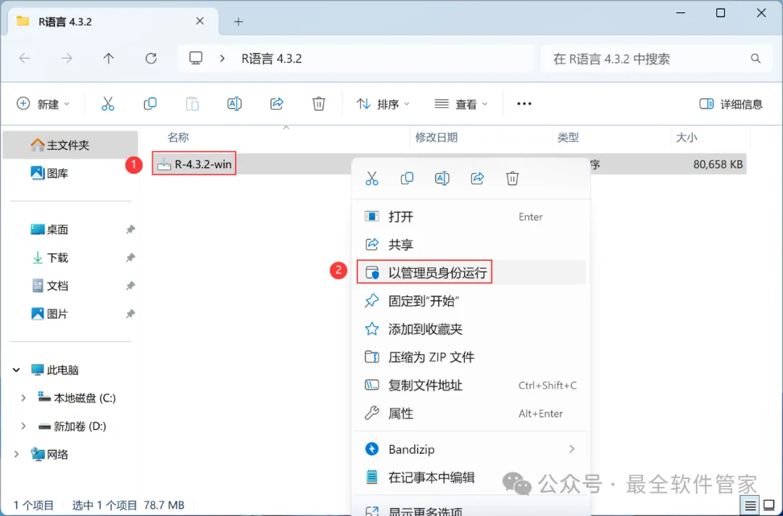Toggle the 详细信息 details pane

[x=731, y=104]
